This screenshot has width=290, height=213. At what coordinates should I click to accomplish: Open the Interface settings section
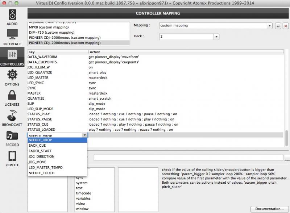[12, 37]
